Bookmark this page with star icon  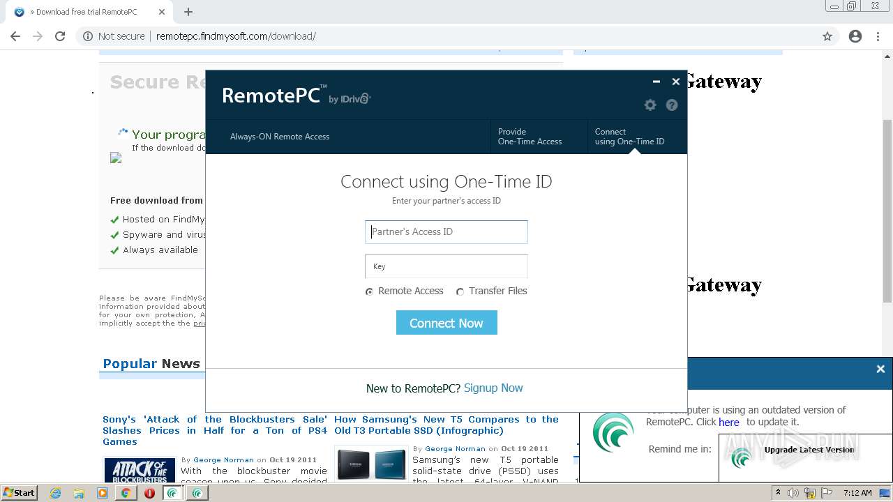827,36
